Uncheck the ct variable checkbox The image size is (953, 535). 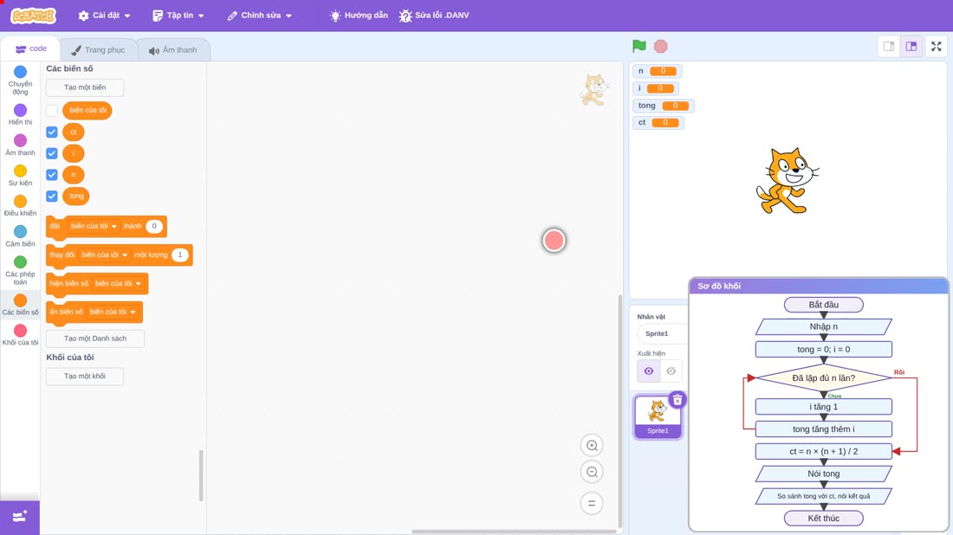[x=52, y=132]
